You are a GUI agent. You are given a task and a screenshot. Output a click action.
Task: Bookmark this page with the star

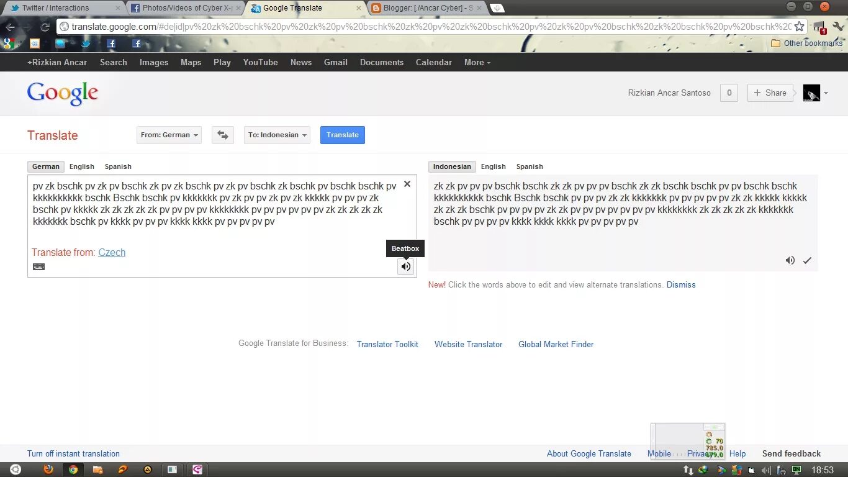[800, 27]
